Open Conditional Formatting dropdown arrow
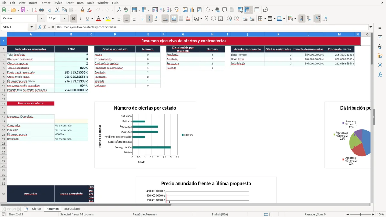Screen dimensions: 386x217 pos(295,19)
